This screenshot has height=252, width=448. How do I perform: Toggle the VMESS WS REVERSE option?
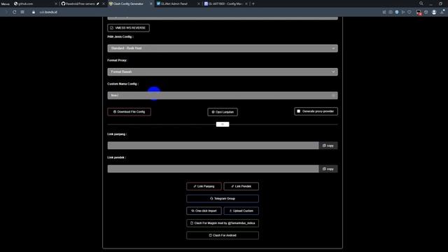click(x=128, y=28)
